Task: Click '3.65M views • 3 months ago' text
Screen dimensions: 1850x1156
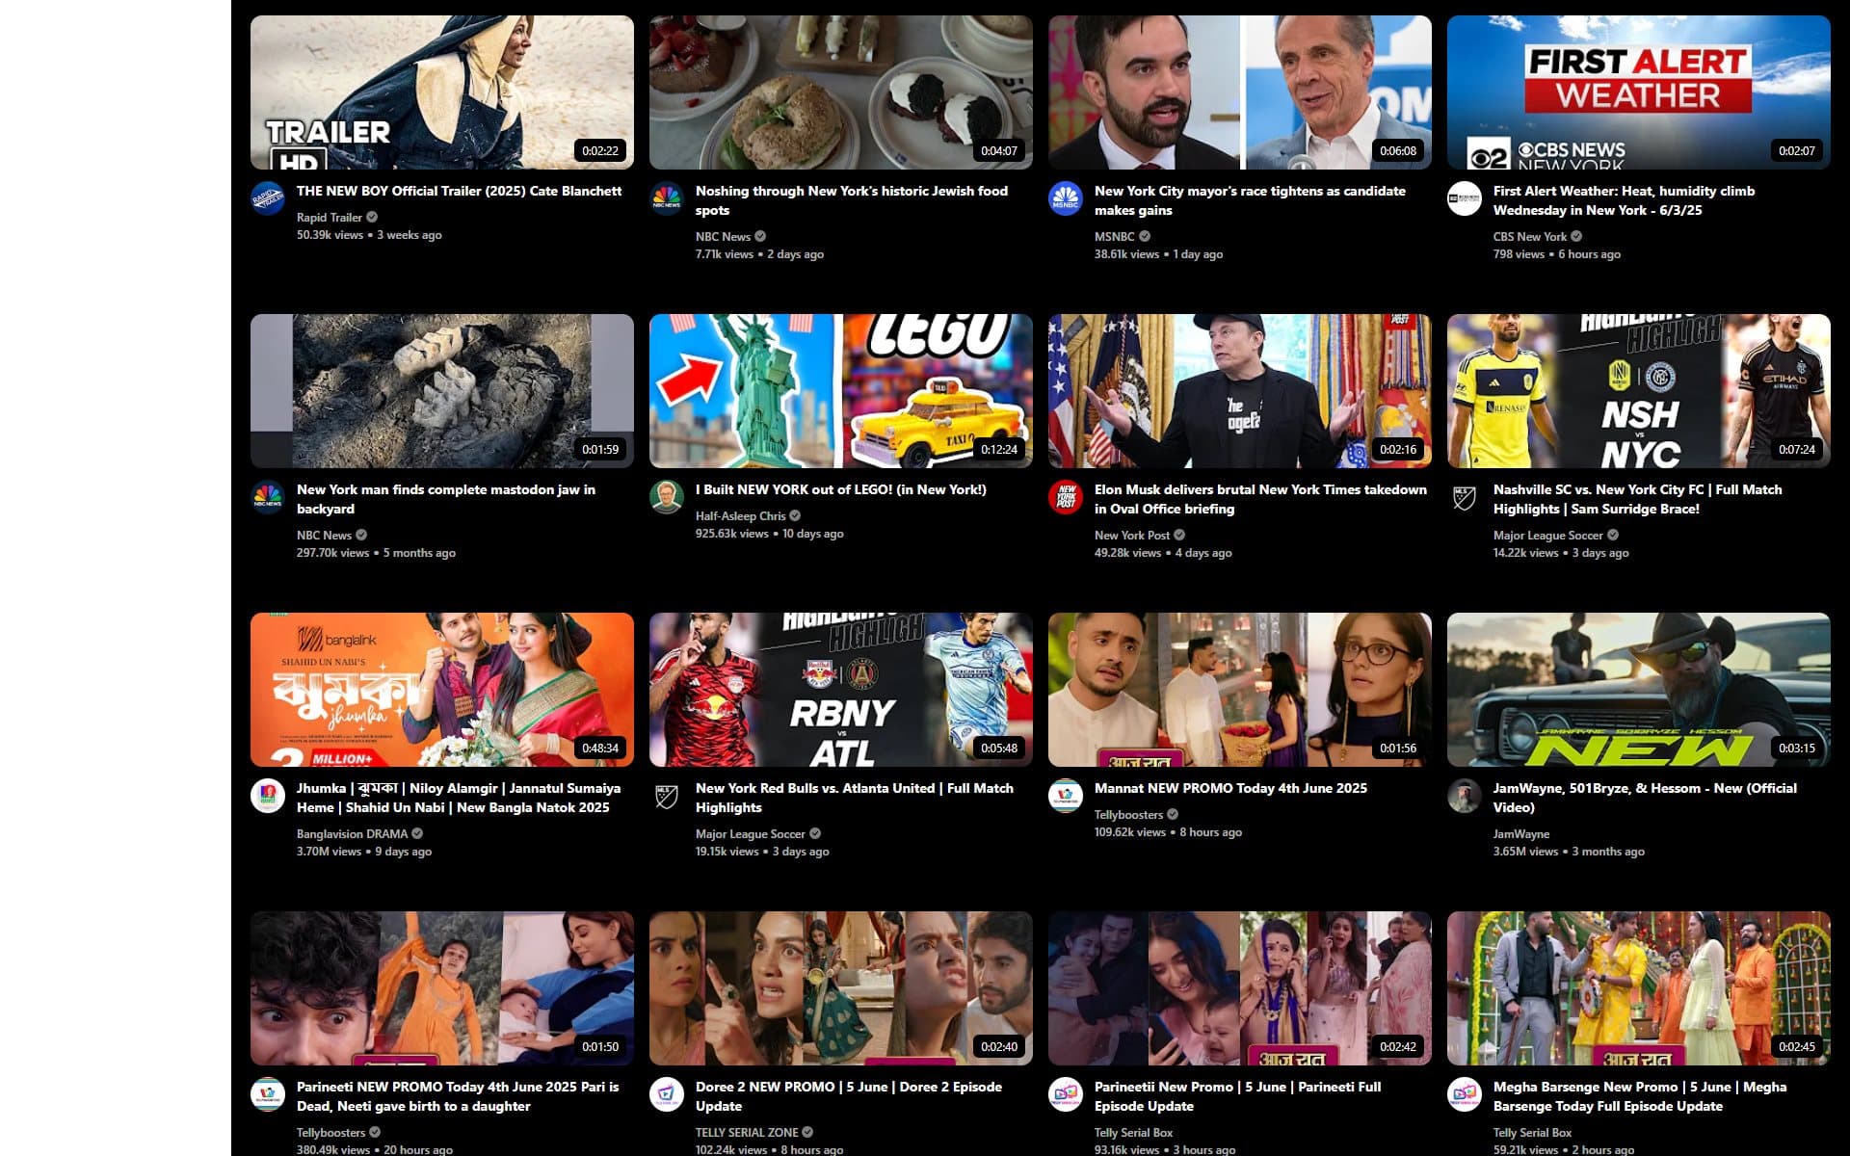Action: (x=1569, y=852)
